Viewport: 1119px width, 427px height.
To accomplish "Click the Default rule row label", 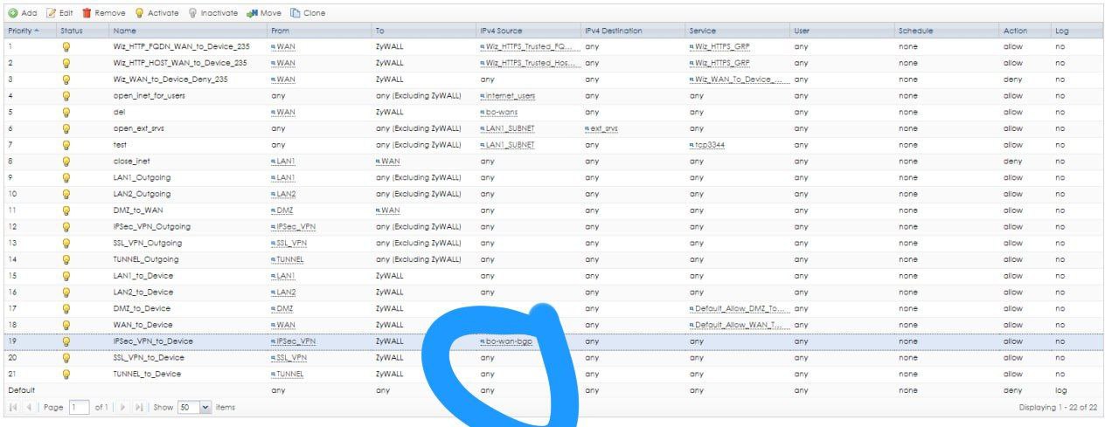I will coord(21,391).
